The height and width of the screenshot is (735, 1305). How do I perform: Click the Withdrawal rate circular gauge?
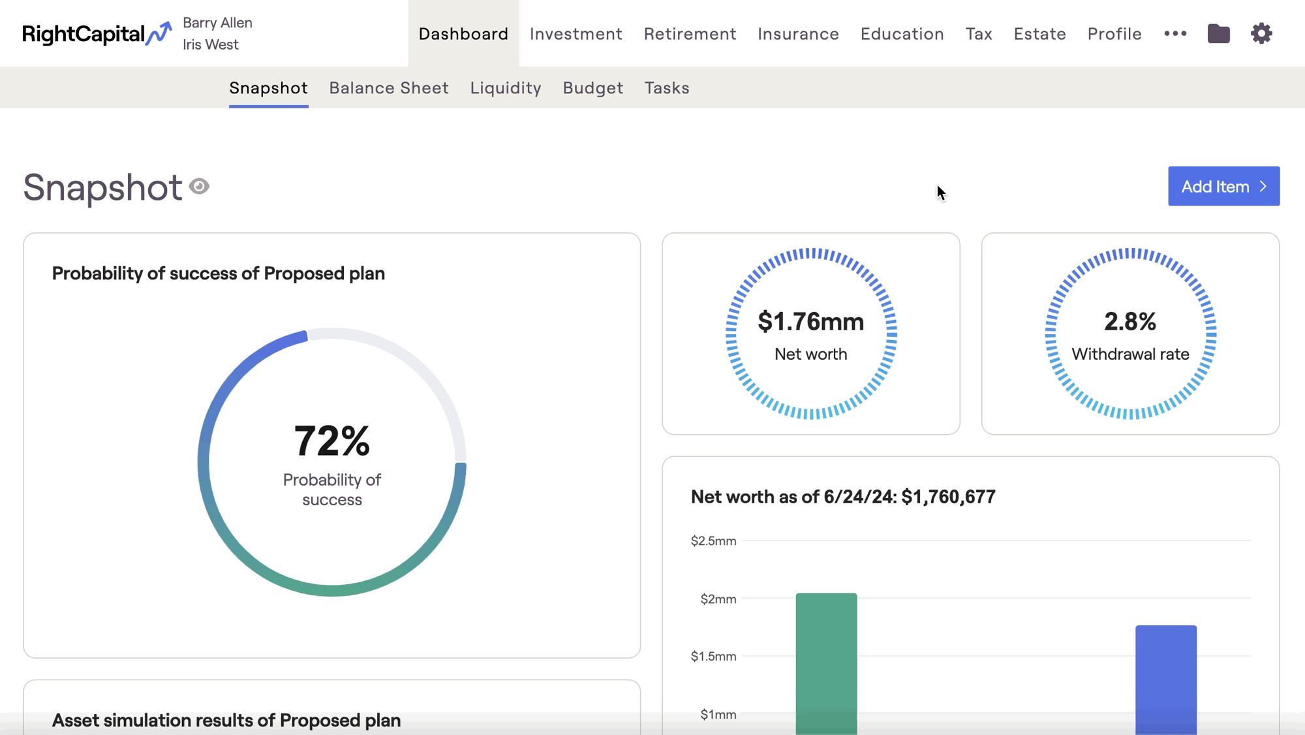click(1130, 334)
